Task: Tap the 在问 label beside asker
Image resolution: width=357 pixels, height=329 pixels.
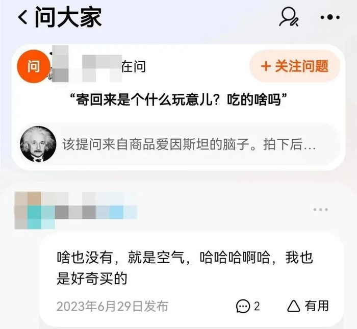Action: [x=134, y=66]
